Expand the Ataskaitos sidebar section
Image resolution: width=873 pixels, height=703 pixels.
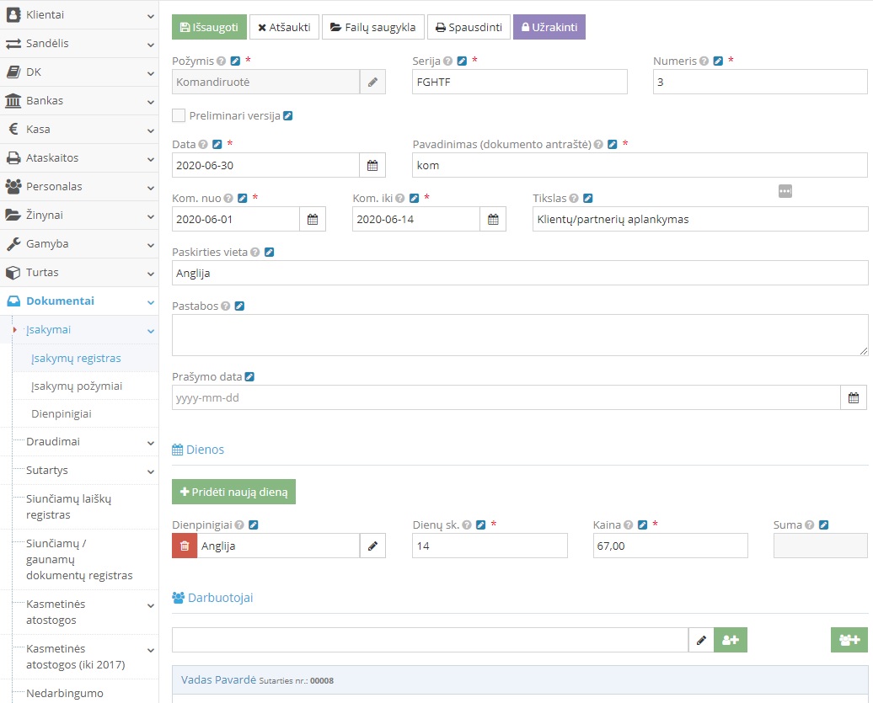[x=79, y=157]
